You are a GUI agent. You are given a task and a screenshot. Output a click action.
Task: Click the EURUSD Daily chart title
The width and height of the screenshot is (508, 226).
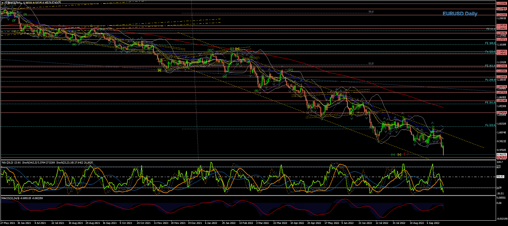coord(460,13)
